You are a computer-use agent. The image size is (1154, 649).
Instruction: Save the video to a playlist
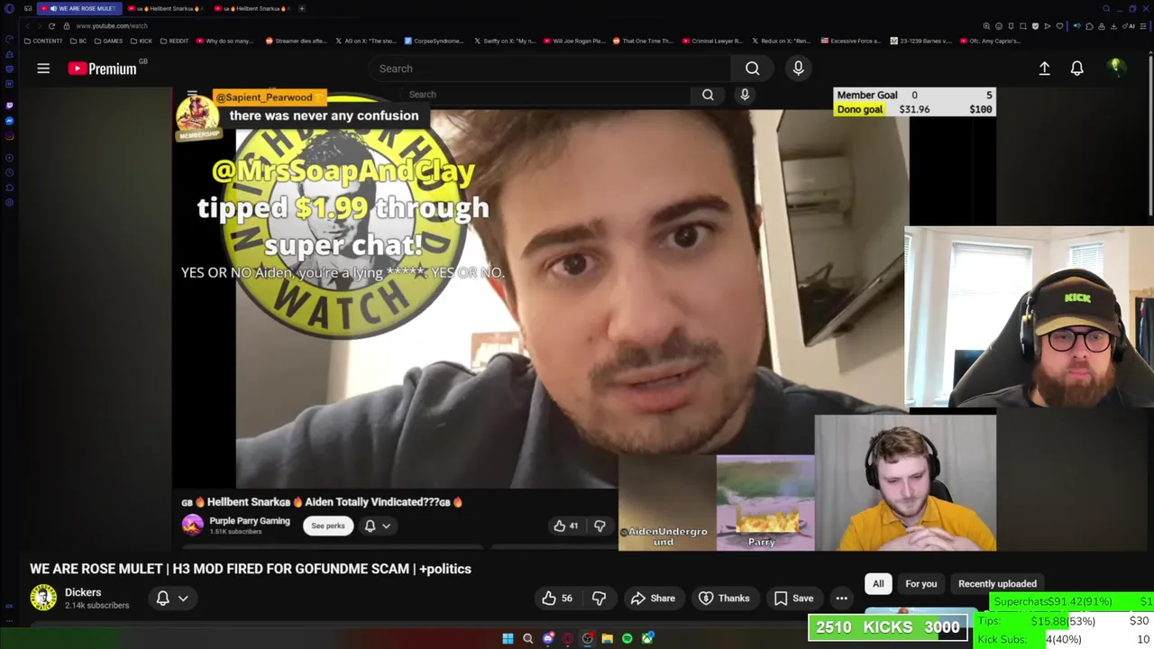point(793,599)
